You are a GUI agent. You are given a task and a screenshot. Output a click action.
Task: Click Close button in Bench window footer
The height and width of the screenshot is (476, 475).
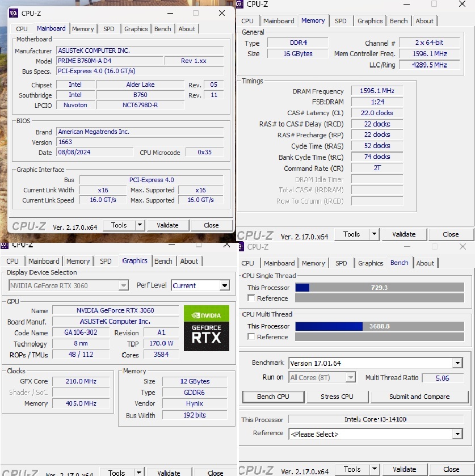click(x=451, y=469)
